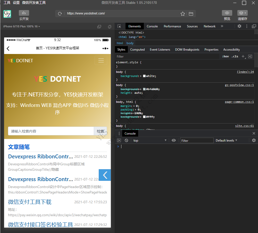Expand the struck-through #bfd0d0 background property

[141, 89]
